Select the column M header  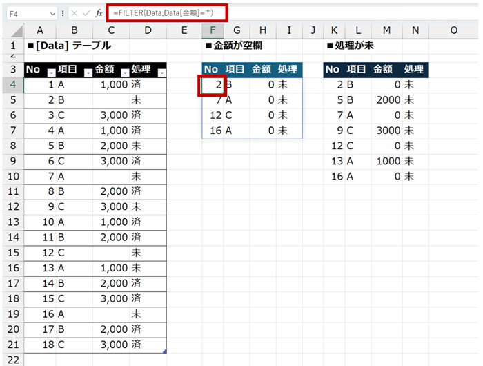[386, 30]
